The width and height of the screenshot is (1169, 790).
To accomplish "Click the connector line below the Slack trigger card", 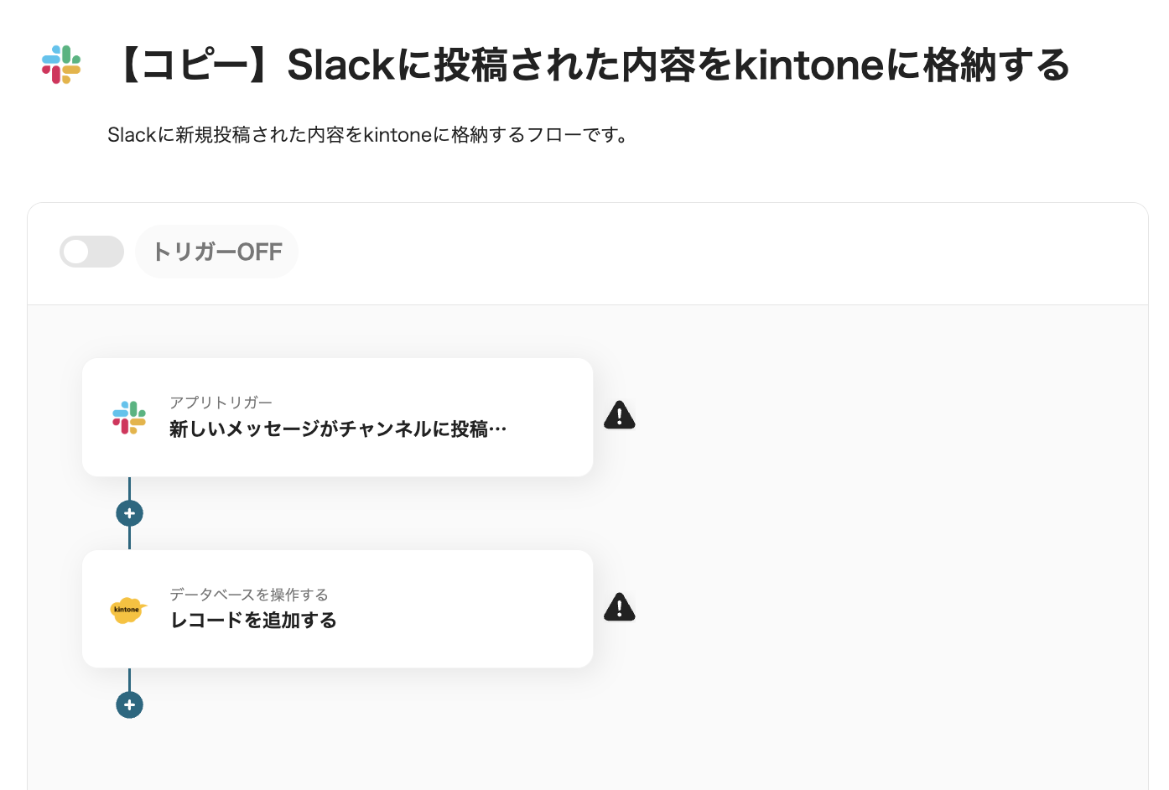I will click(x=129, y=488).
